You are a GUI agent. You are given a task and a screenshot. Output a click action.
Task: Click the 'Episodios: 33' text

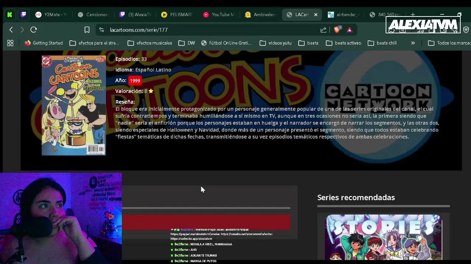tap(131, 59)
